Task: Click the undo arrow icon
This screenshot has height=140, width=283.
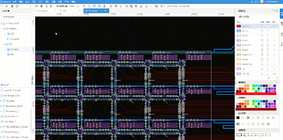Action: (x=22, y=6)
